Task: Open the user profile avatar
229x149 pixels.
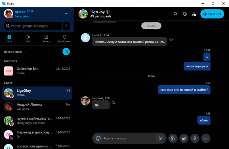Action: (8, 14)
